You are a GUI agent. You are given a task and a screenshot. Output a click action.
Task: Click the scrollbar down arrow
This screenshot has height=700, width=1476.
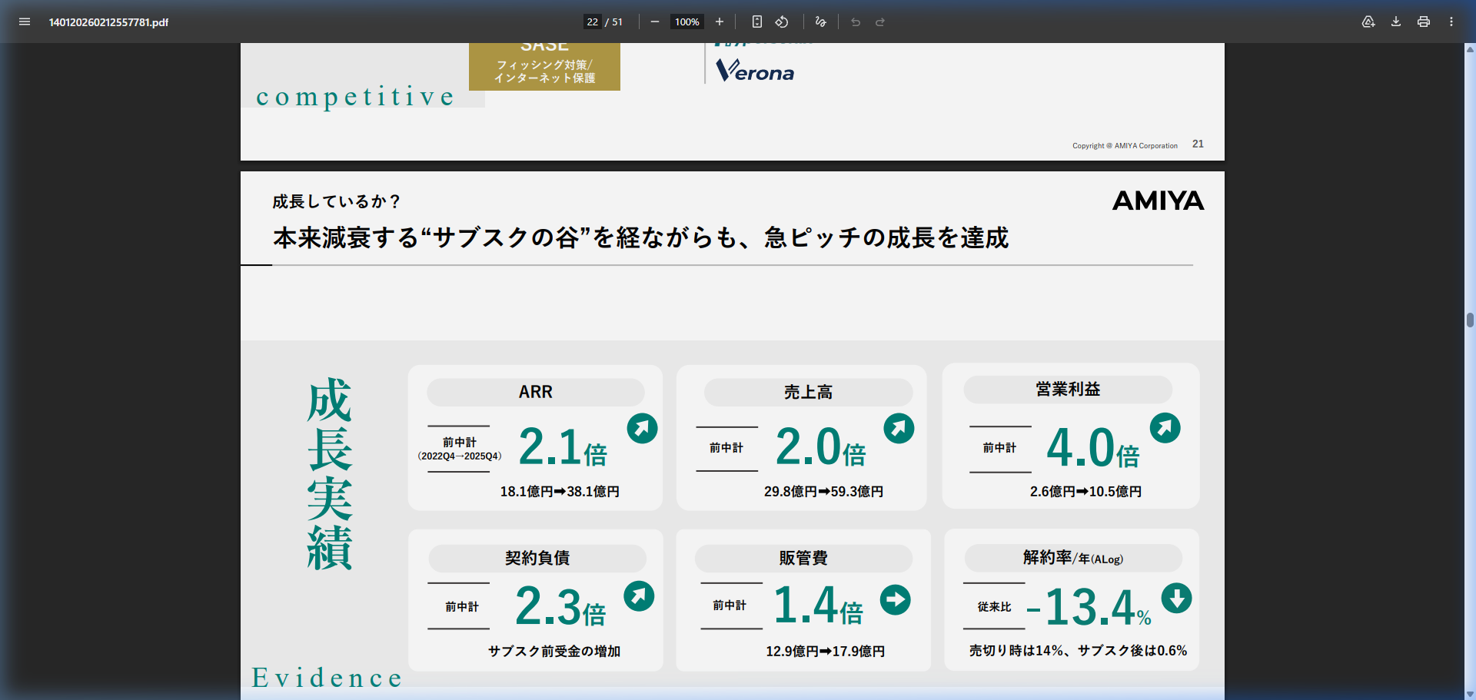(x=1470, y=694)
